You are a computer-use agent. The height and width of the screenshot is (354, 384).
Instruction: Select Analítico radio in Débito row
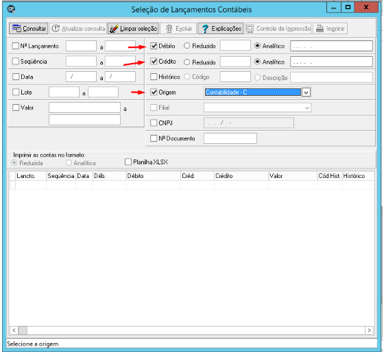(257, 46)
